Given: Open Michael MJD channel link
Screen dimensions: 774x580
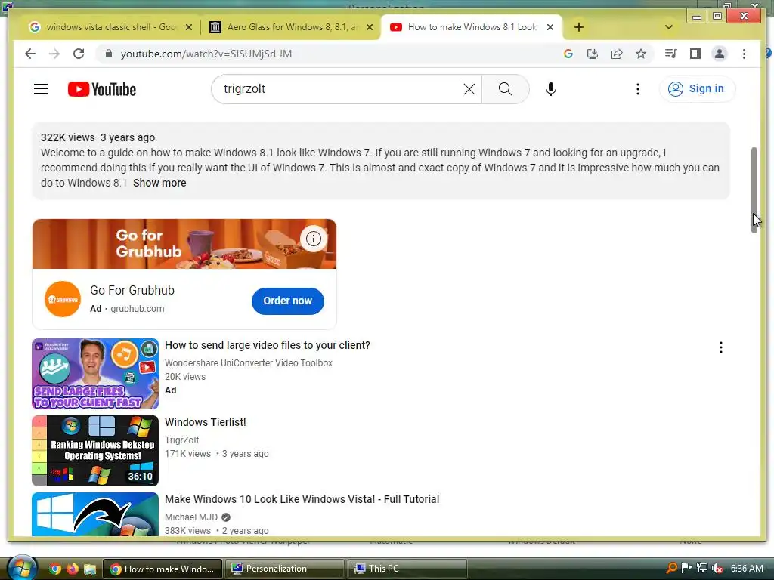Looking at the screenshot, I should (x=191, y=517).
